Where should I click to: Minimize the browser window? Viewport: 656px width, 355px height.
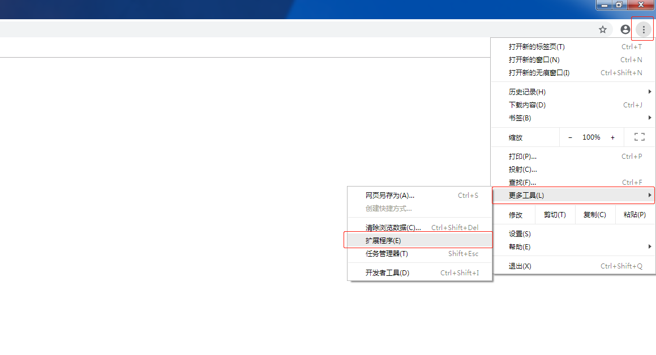(604, 5)
